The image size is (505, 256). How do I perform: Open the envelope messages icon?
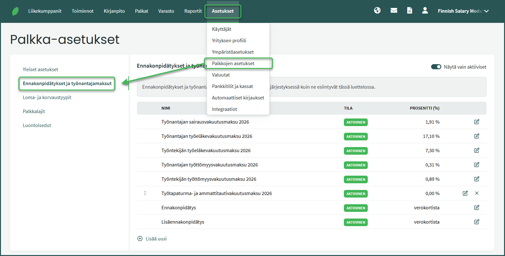(394, 11)
